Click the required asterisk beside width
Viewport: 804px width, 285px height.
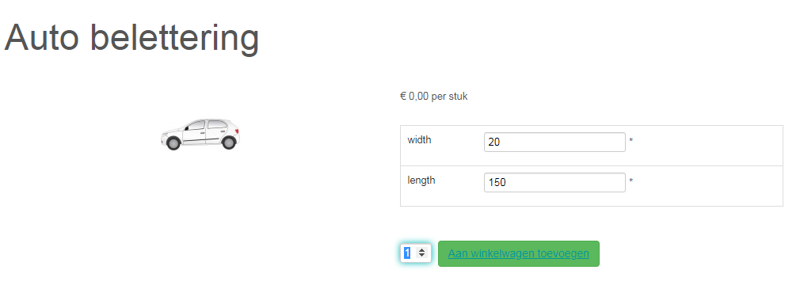tap(631, 140)
